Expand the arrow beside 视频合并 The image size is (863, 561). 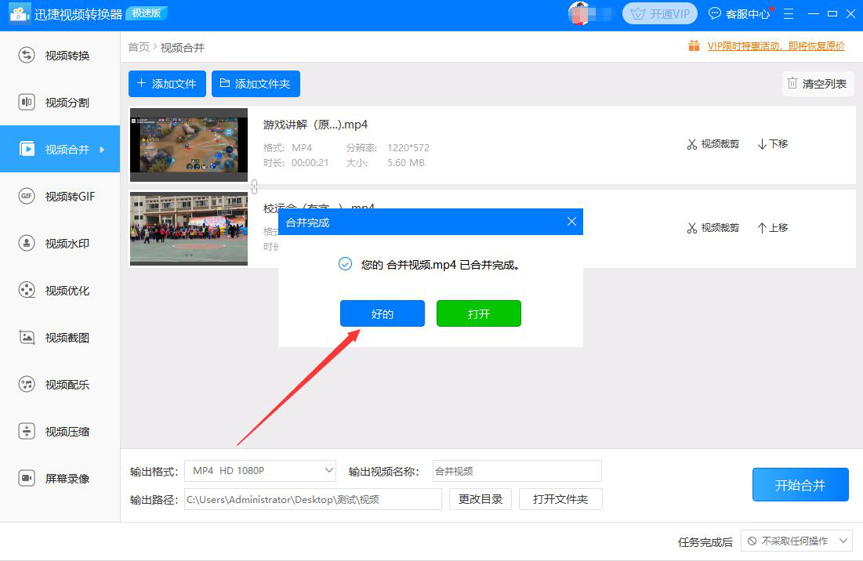pos(102,149)
